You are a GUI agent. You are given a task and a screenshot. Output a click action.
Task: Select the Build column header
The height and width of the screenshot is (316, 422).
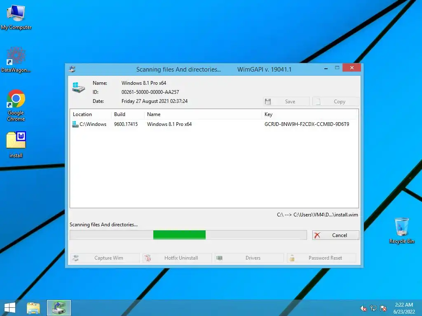128,114
